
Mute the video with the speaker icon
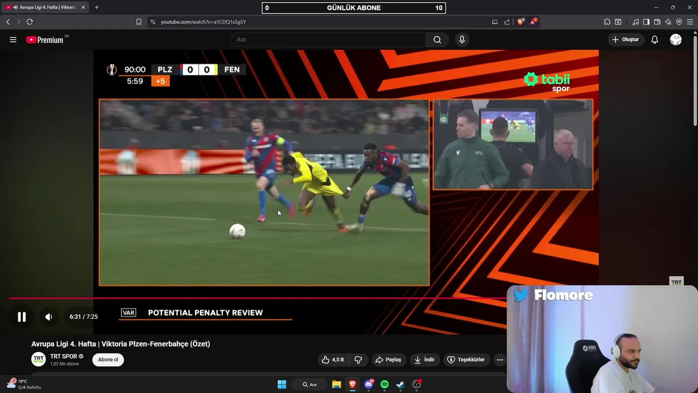coord(49,317)
